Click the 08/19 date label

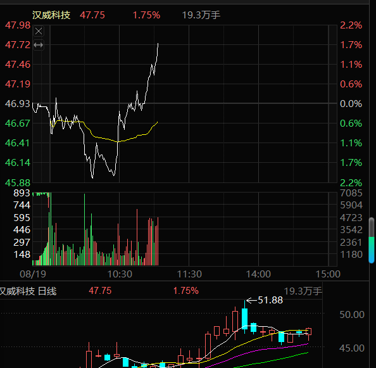pyautogui.click(x=33, y=274)
